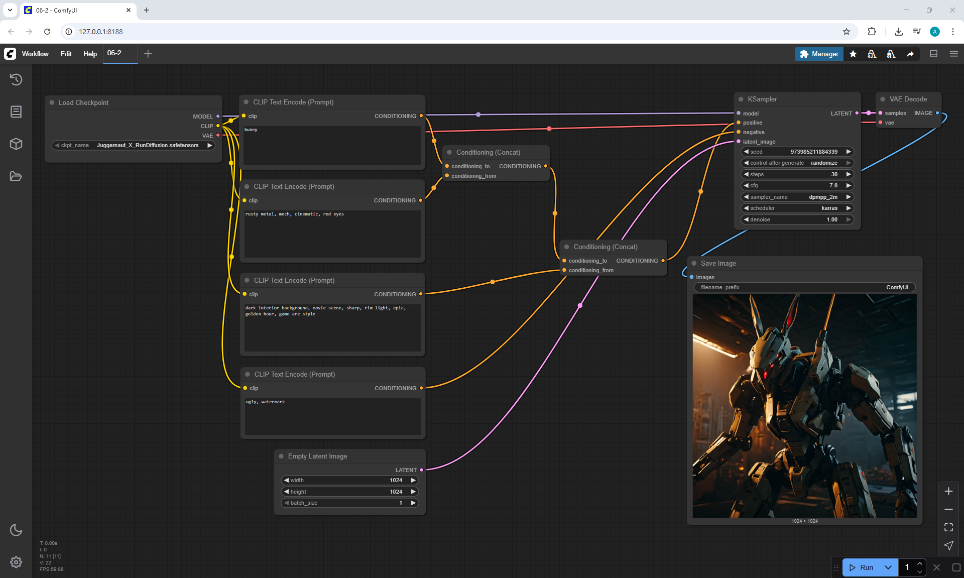Open the model library cube icon
The height and width of the screenshot is (578, 964).
pos(16,144)
